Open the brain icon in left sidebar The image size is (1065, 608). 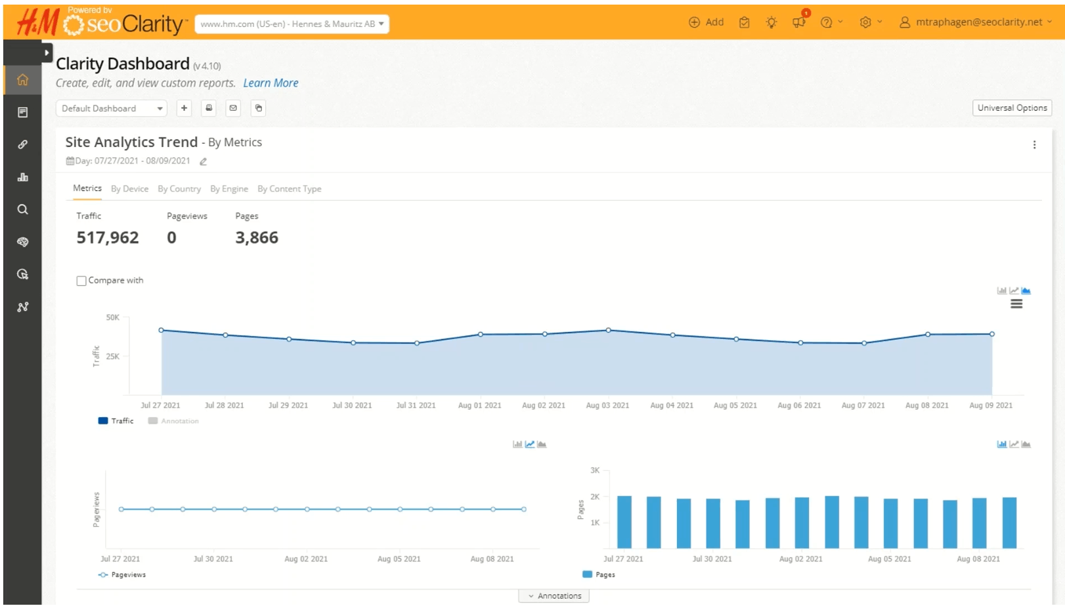(x=23, y=242)
